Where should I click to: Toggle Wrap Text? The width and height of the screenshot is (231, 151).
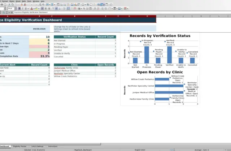pyautogui.click(x=64, y=9)
